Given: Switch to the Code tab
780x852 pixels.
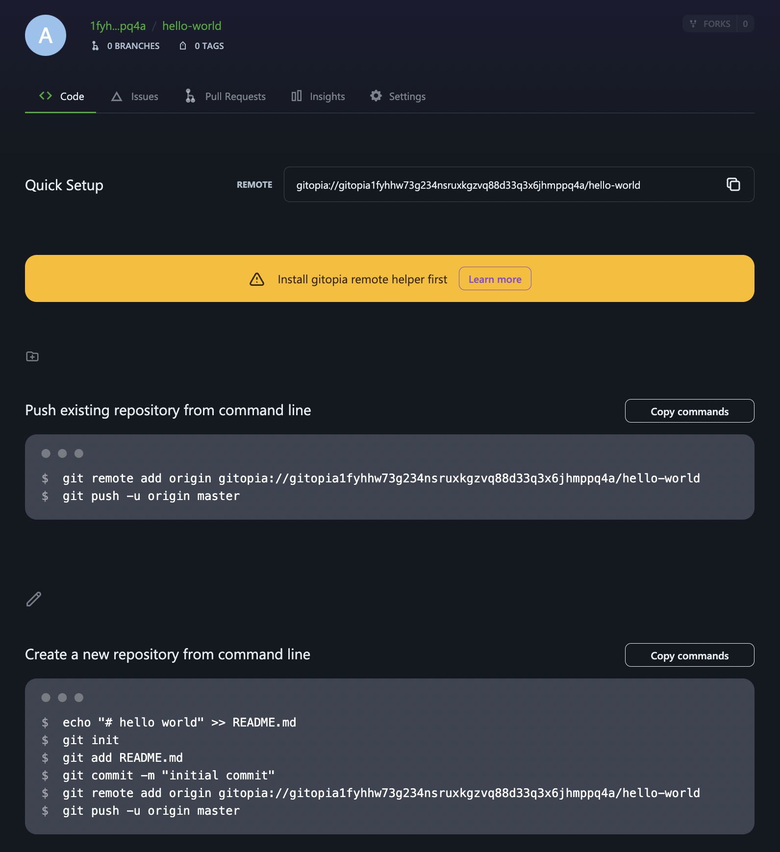Looking at the screenshot, I should point(61,97).
